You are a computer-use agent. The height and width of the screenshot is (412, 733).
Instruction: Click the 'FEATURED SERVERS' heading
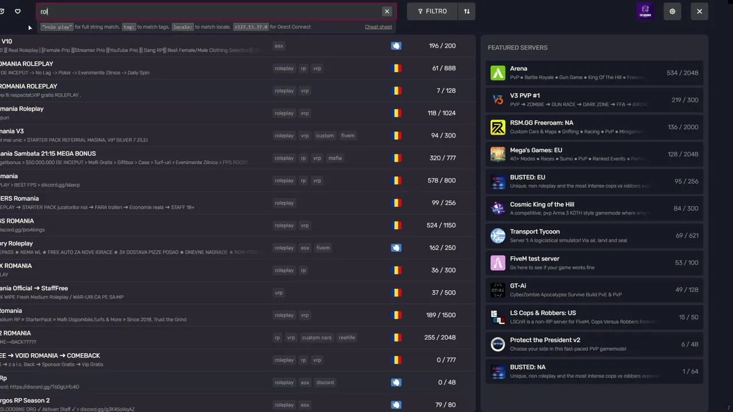[x=518, y=47]
